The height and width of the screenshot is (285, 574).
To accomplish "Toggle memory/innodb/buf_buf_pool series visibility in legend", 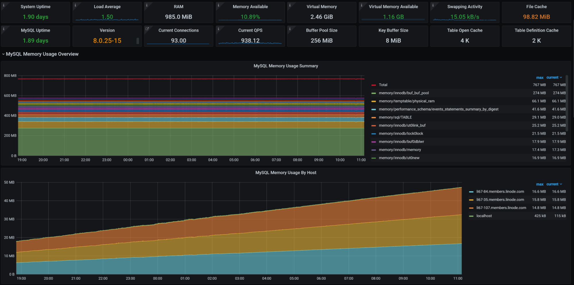I will coord(403,93).
